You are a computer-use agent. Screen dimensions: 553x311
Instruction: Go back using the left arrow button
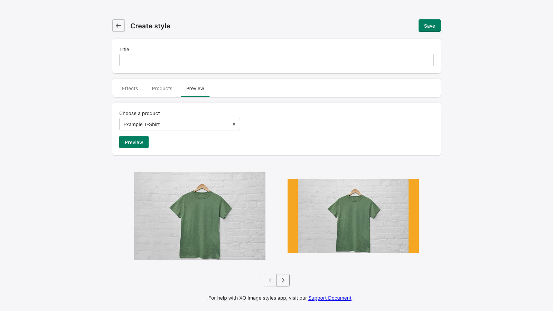click(119, 26)
